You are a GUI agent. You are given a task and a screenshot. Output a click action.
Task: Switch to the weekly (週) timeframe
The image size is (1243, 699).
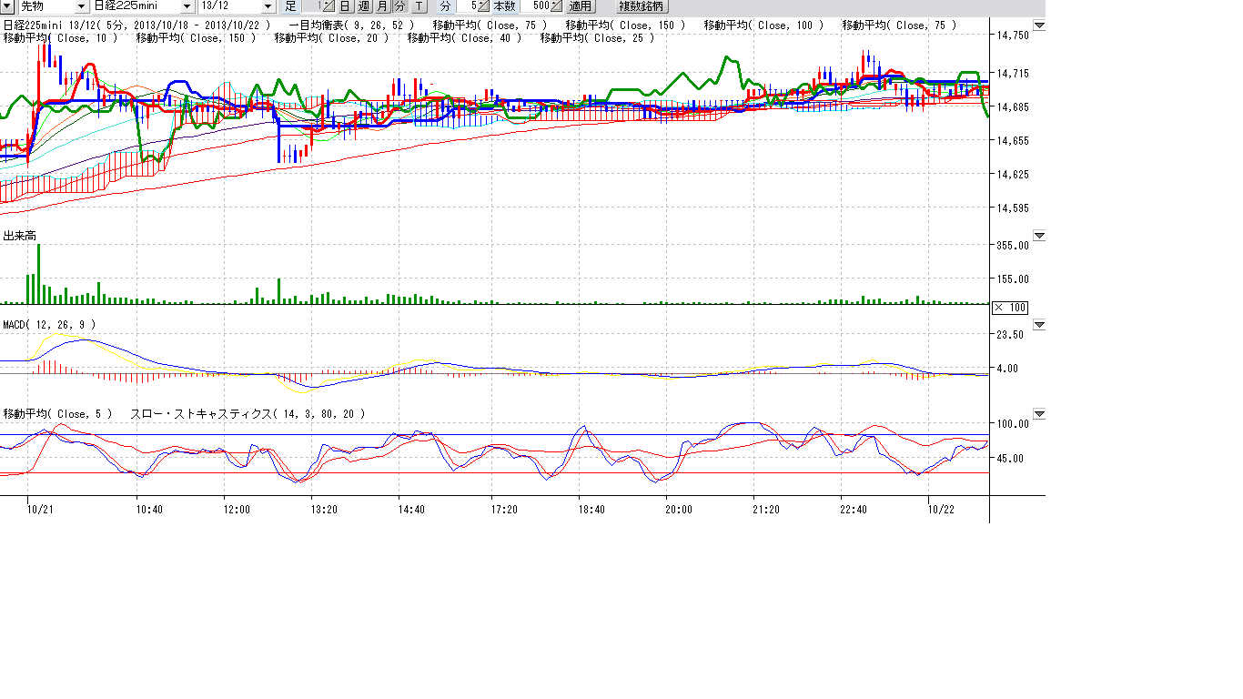click(x=363, y=6)
